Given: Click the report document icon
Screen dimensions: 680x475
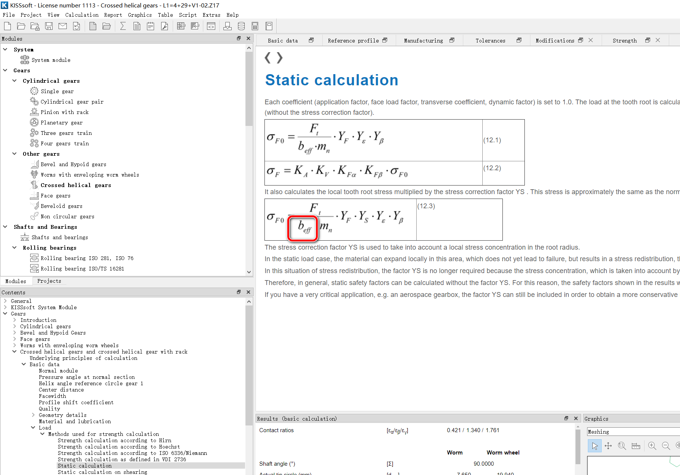Looking at the screenshot, I should click(137, 26).
